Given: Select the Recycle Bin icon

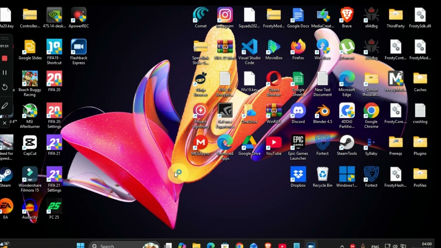Looking at the screenshot, I should coord(322,177).
